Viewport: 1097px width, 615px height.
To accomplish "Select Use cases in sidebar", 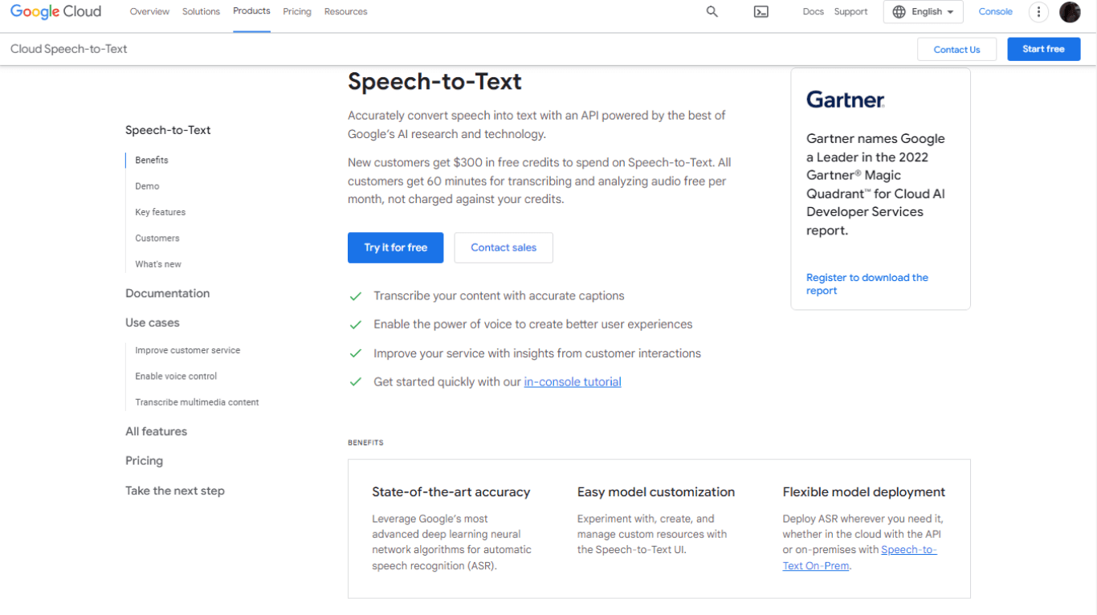I will (x=153, y=323).
